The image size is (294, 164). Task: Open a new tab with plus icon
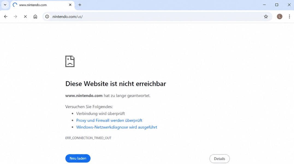(x=80, y=5)
